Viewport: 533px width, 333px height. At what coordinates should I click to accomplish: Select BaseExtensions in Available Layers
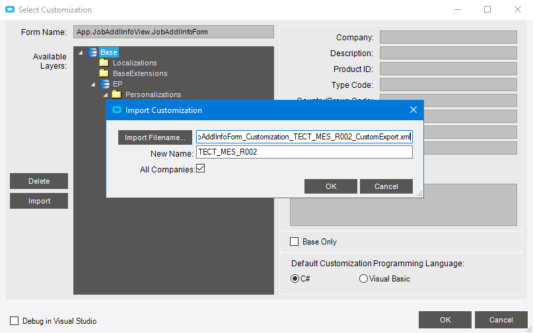[x=140, y=73]
